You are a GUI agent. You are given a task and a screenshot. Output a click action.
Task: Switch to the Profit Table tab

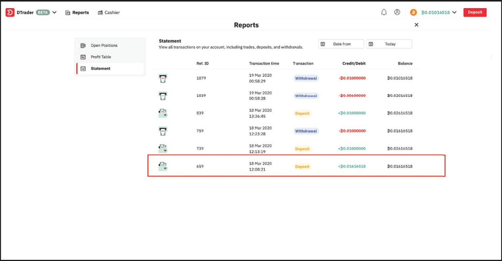[101, 57]
